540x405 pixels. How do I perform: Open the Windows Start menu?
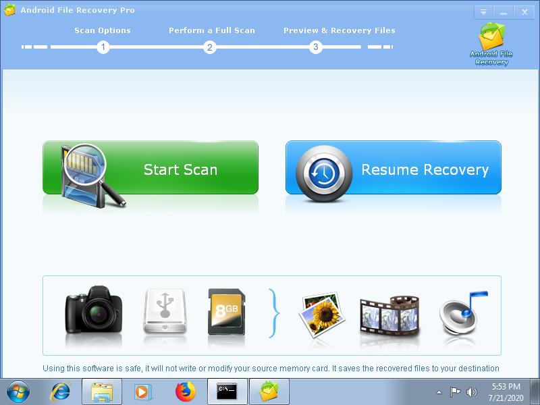point(18,391)
